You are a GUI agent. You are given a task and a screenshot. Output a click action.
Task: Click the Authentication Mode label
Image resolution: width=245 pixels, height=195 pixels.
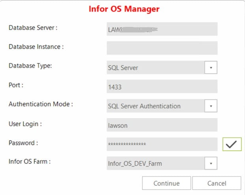point(41,104)
